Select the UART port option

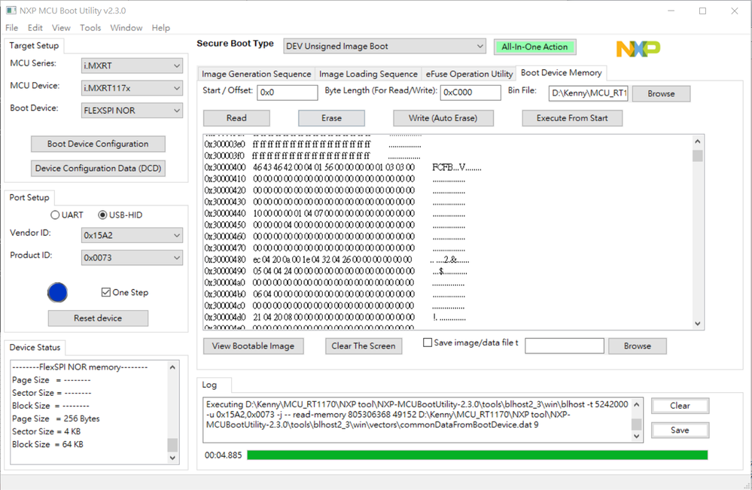[55, 215]
